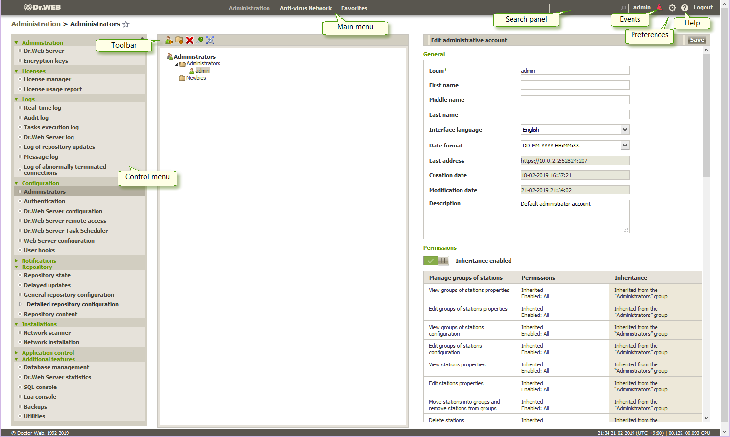
Task: Click the admin username link in header
Action: [642, 7]
